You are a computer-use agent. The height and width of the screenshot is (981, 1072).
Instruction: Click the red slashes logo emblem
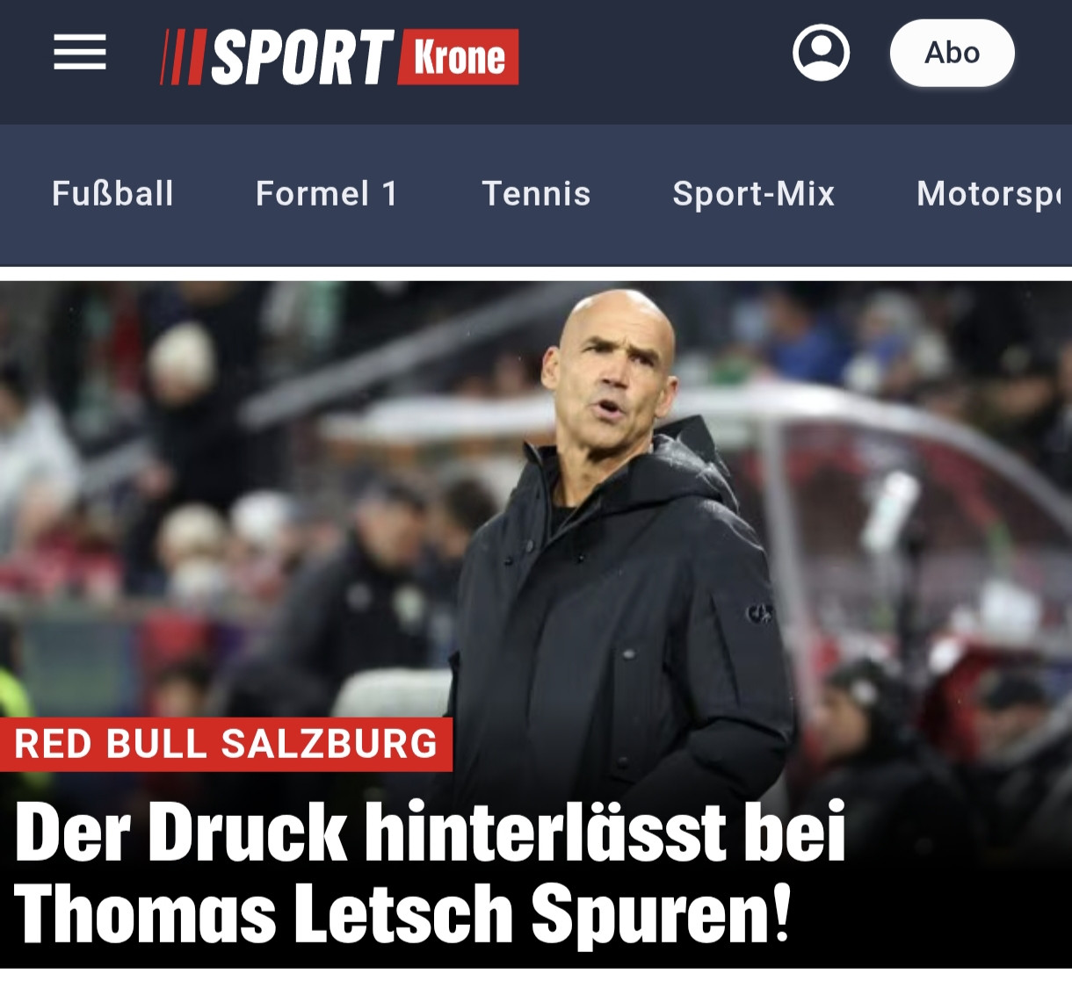pos(183,57)
